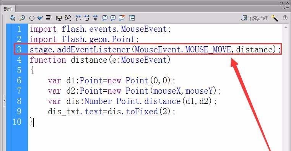Click the insert target path crosshair icon
The image size is (291, 151).
point(32,18)
